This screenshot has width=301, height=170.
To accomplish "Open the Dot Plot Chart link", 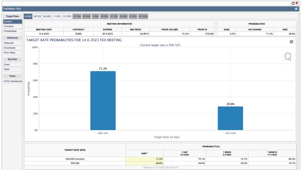I will click(12, 64).
